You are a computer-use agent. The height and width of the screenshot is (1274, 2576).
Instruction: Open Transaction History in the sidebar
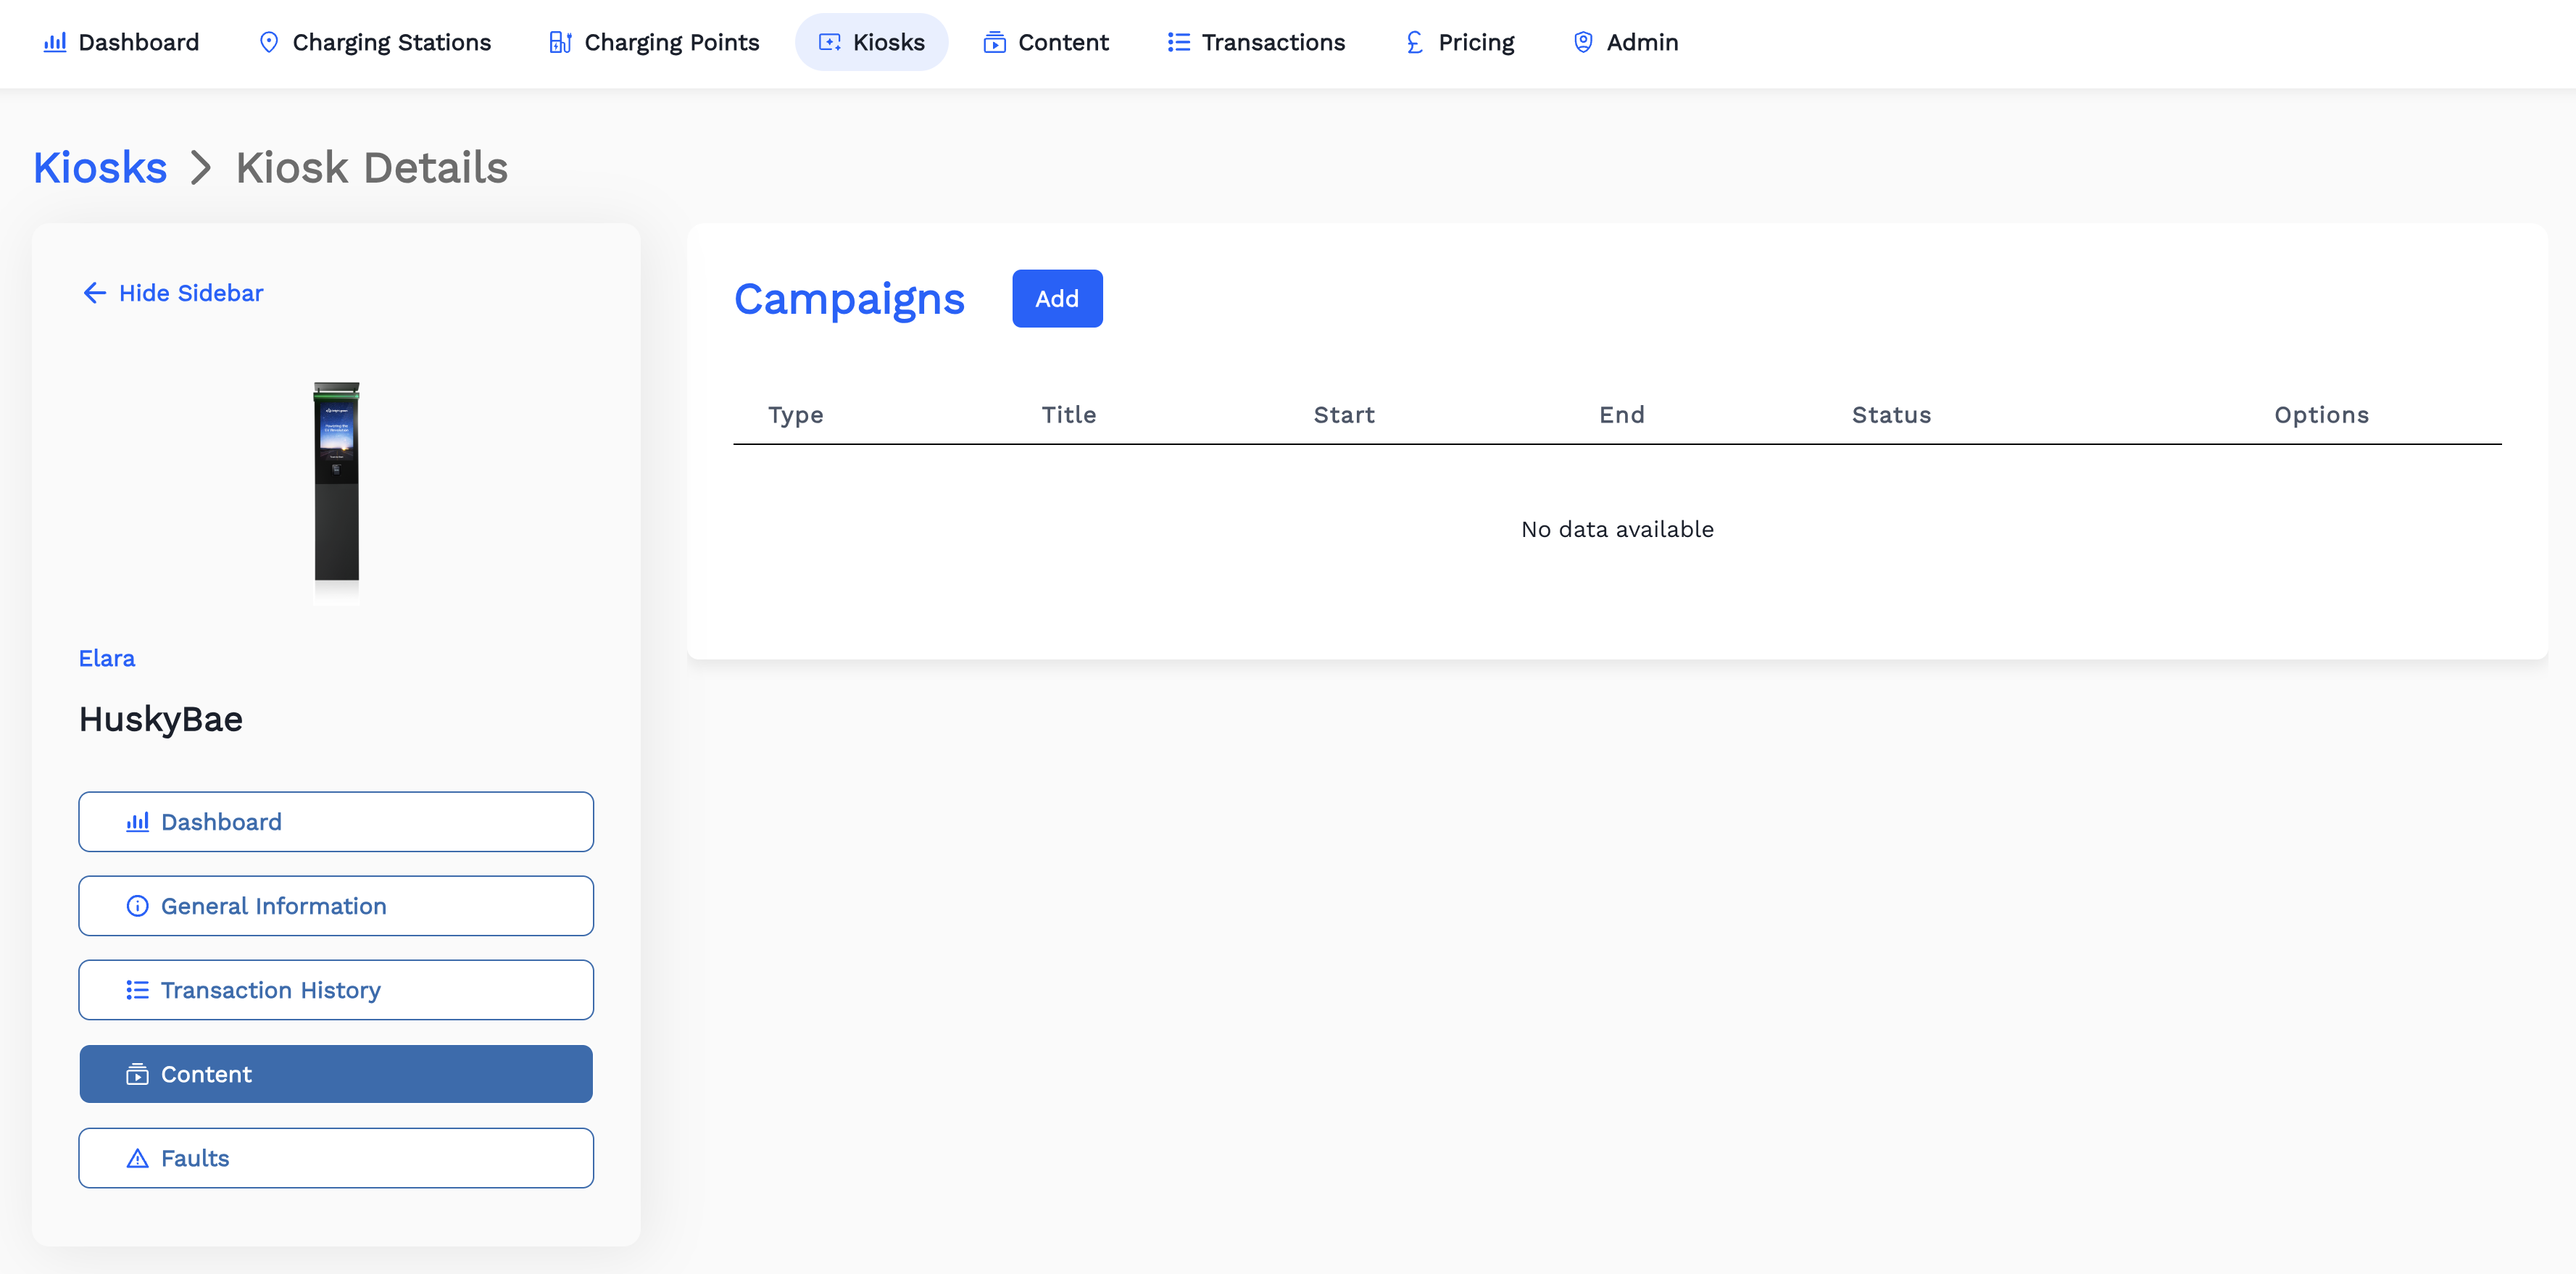coord(336,990)
